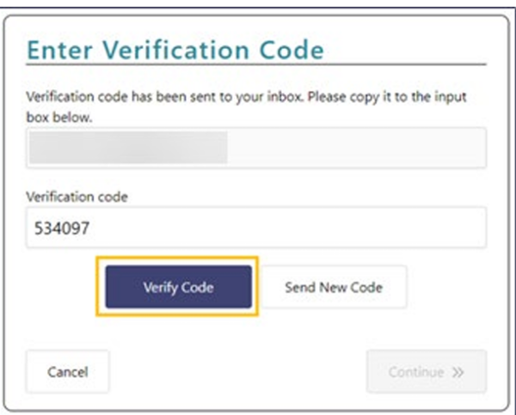Viewport: 516px width, 415px height.
Task: Click double-chevron icon on Continue button
Action: (458, 373)
